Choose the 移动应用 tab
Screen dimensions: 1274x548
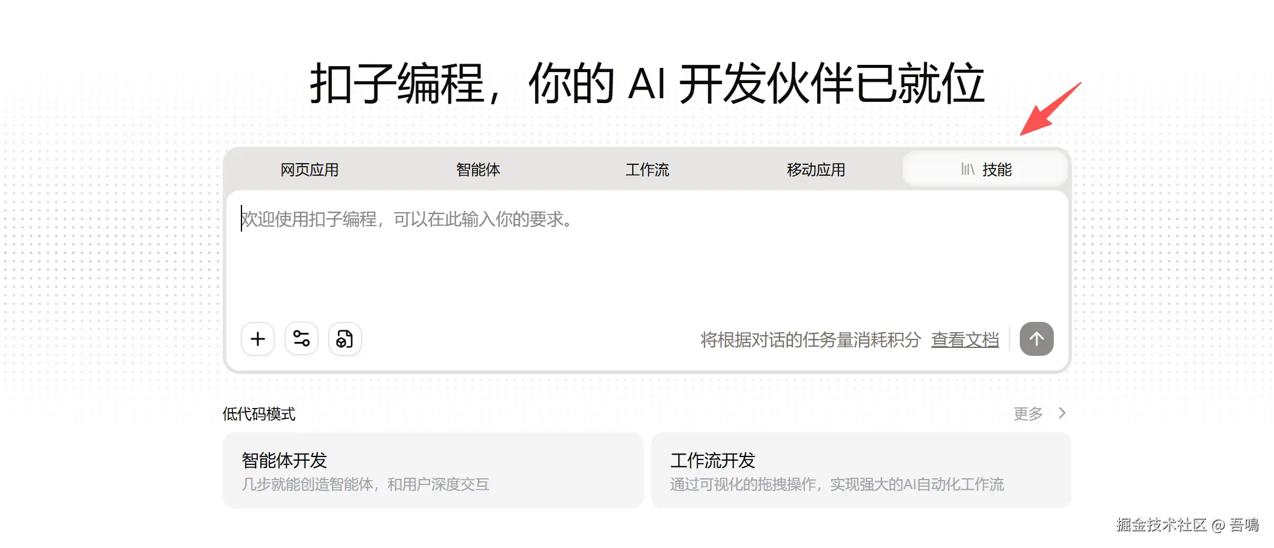816,170
